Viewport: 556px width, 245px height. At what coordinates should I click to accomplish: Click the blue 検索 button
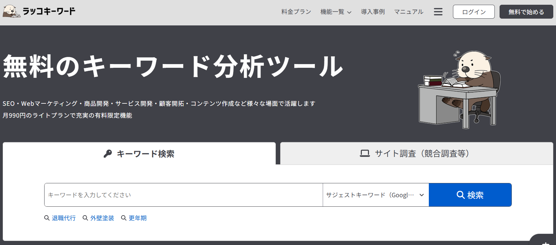click(x=470, y=195)
